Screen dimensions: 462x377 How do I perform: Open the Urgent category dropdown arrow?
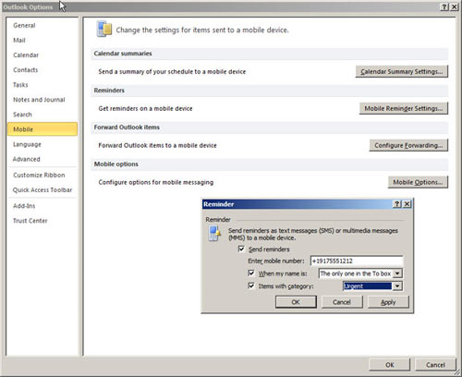(x=397, y=286)
